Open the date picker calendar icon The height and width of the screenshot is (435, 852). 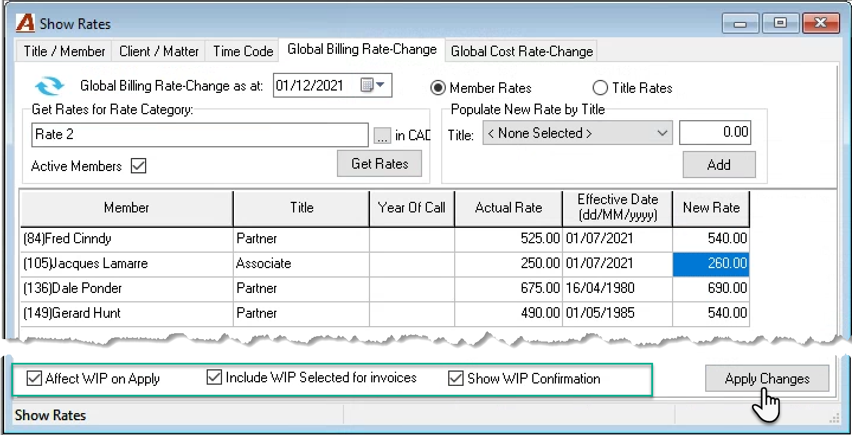click(372, 85)
